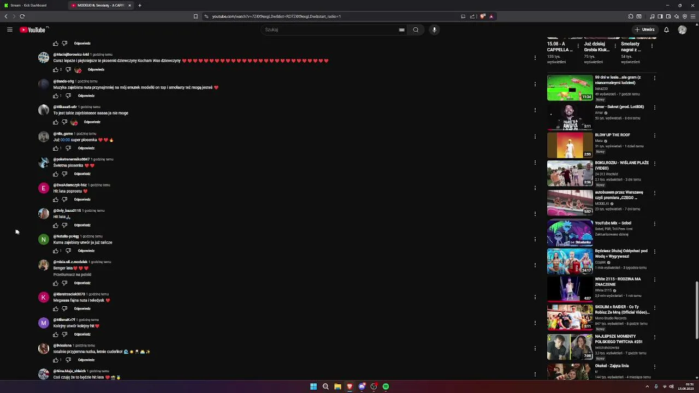Screen dimensions: 699x393
Task: Like the comment by @nile_game
Action: click(x=55, y=148)
